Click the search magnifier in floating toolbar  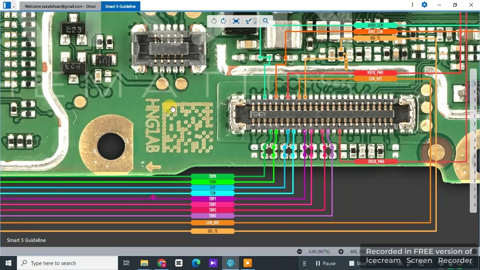point(265,21)
